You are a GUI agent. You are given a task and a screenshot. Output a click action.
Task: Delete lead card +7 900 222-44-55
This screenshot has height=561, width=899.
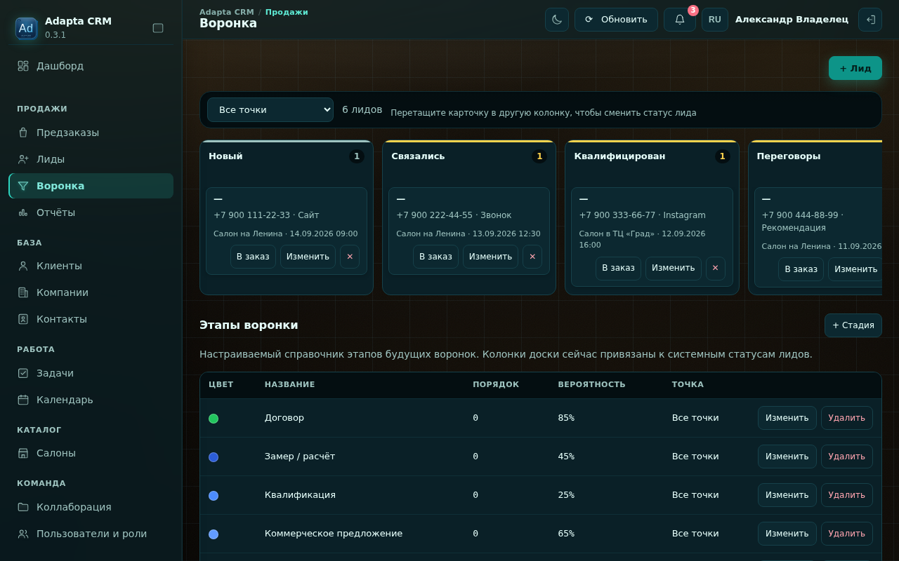(x=532, y=257)
